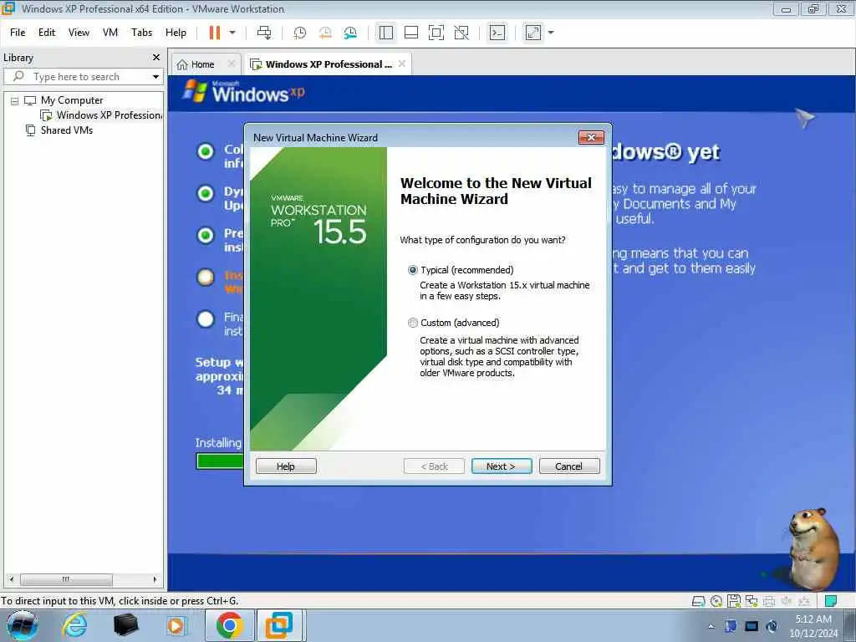Enter full screen mode icon
This screenshot has width=856, height=642.
click(x=436, y=33)
